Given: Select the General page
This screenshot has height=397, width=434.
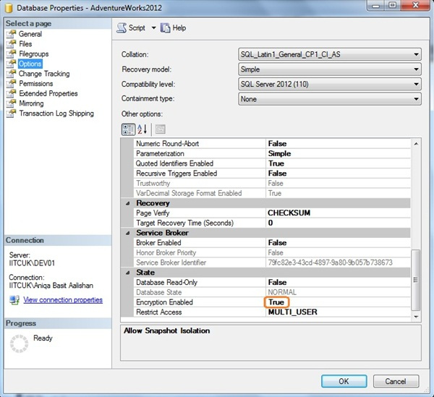Looking at the screenshot, I should tap(30, 34).
